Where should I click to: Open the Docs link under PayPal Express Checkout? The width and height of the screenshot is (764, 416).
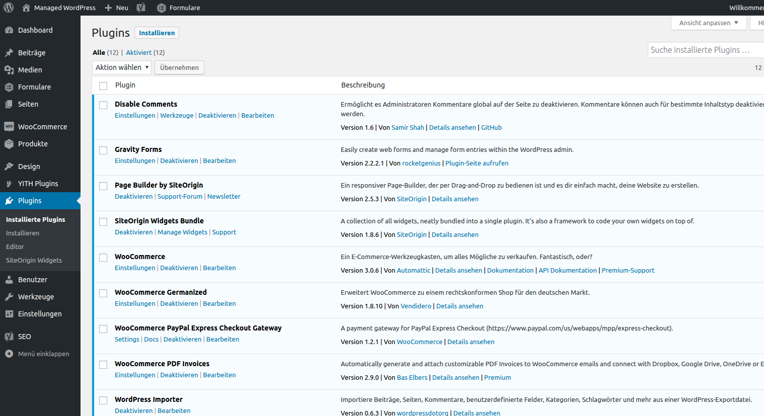[151, 340]
